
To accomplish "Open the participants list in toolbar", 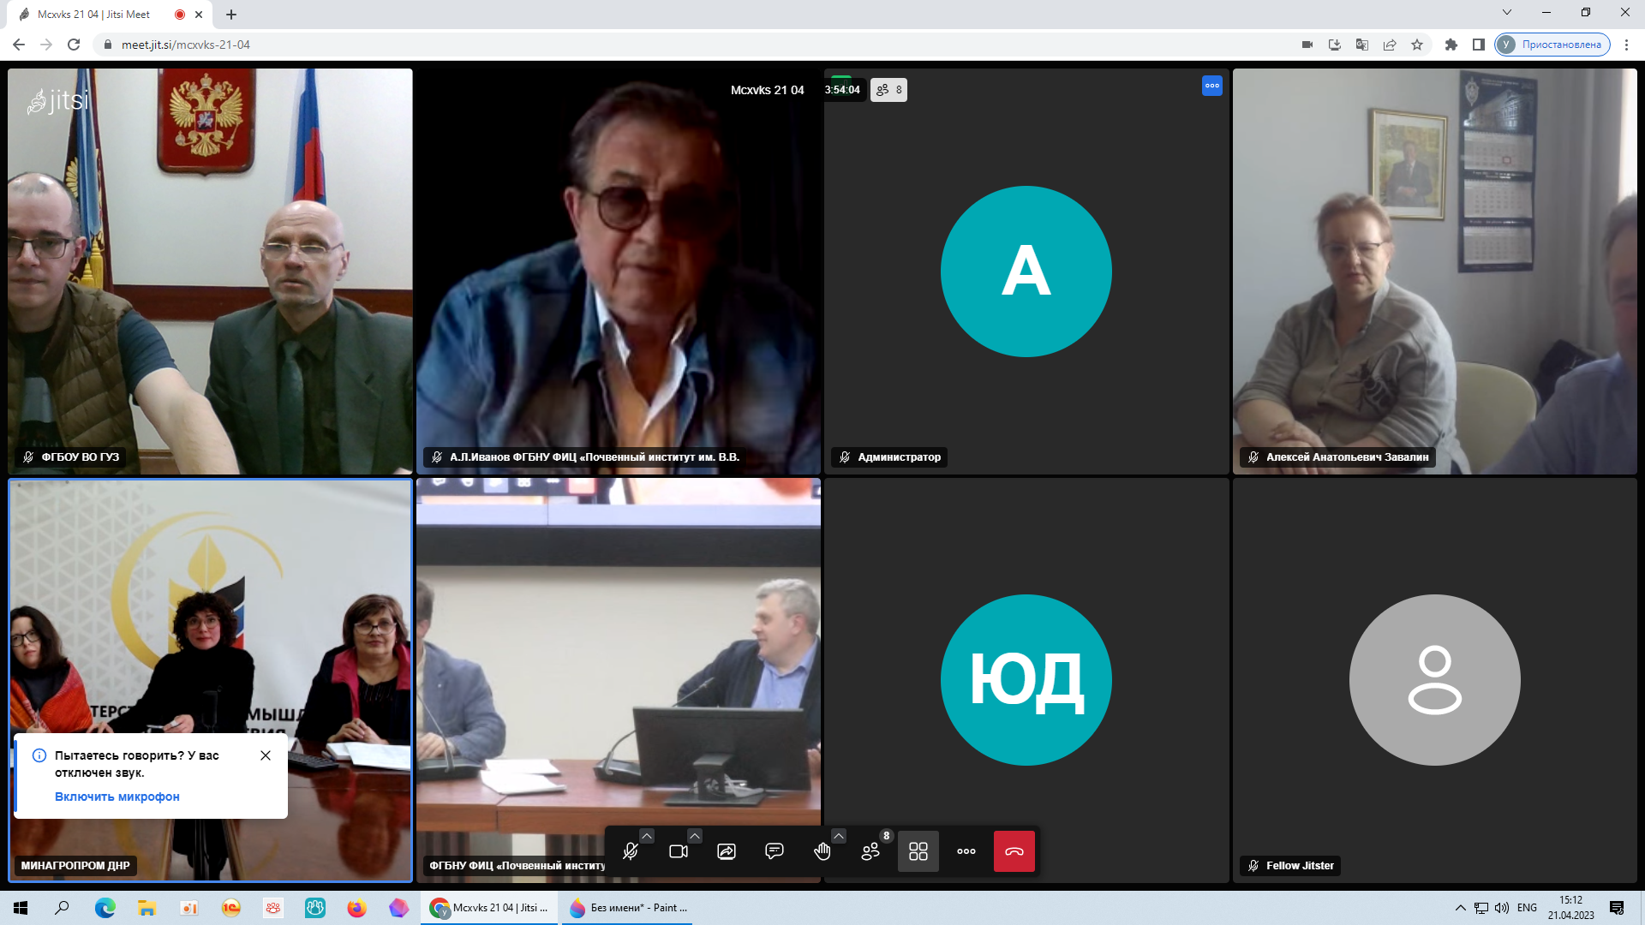I will tap(870, 851).
